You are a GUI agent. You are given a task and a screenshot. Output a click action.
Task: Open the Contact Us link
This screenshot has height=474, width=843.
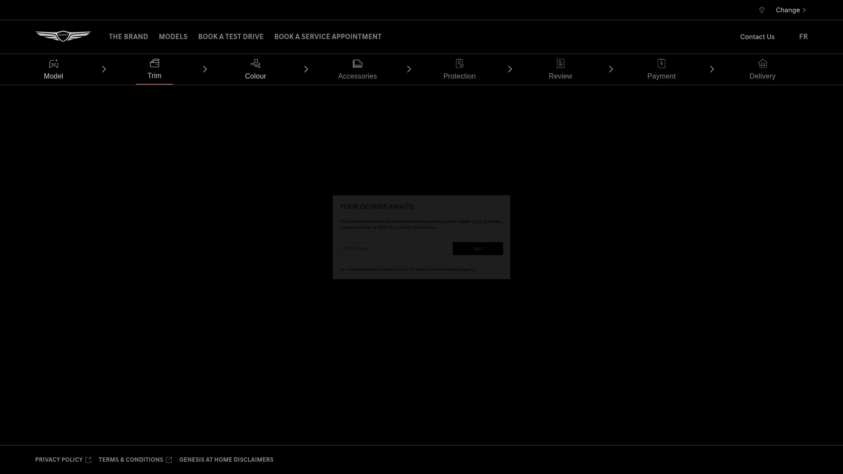[x=757, y=37]
